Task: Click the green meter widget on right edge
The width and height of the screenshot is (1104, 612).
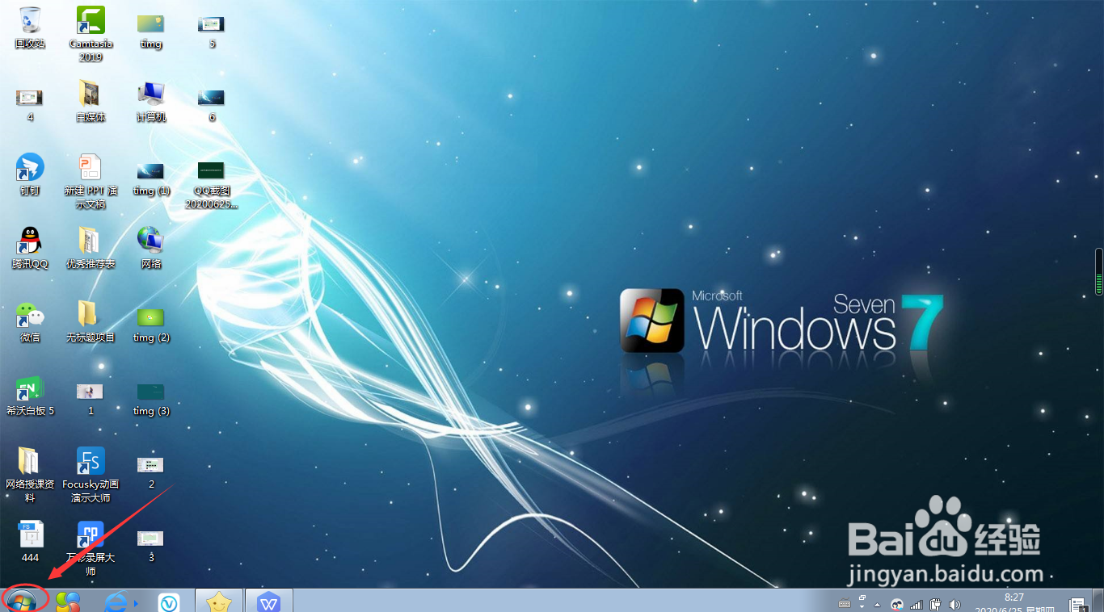Action: (1099, 271)
